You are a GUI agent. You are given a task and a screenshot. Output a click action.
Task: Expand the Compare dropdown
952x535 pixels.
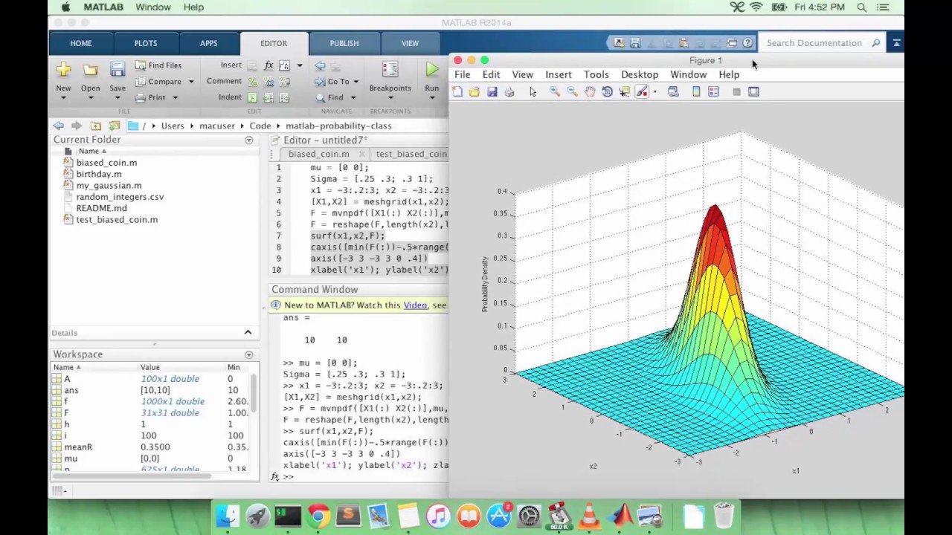[x=191, y=82]
